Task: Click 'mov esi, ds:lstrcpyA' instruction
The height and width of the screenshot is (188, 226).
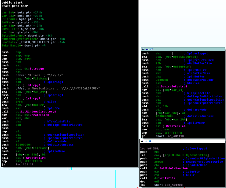Action: [x=23, y=69]
